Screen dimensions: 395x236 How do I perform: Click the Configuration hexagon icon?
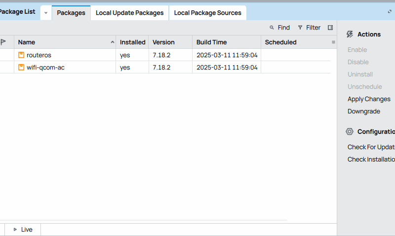click(x=350, y=132)
